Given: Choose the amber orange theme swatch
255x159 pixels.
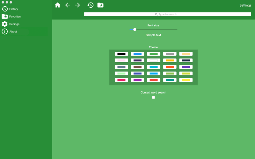Looking at the screenshot, I should (x=170, y=60).
